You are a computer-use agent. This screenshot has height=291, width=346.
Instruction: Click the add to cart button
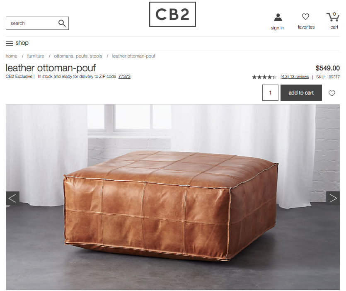pos(301,93)
